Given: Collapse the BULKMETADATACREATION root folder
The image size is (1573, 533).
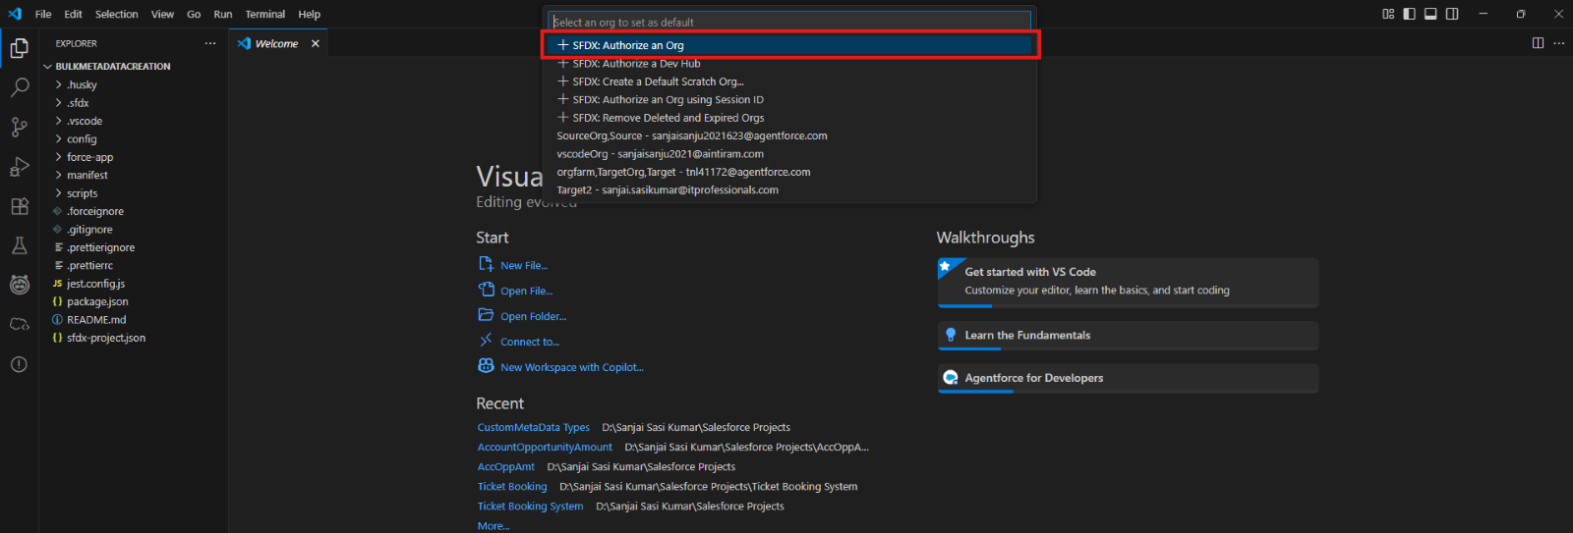Looking at the screenshot, I should pyautogui.click(x=112, y=67).
